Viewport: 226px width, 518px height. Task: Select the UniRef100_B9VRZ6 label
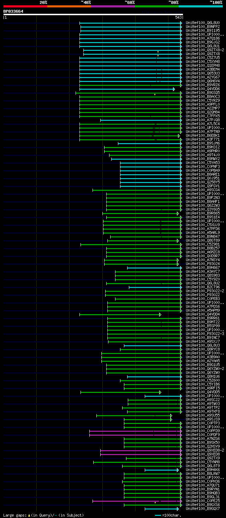203,85
